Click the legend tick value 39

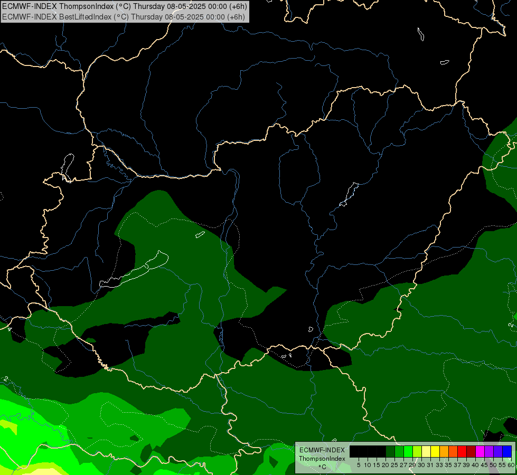[x=466, y=465]
